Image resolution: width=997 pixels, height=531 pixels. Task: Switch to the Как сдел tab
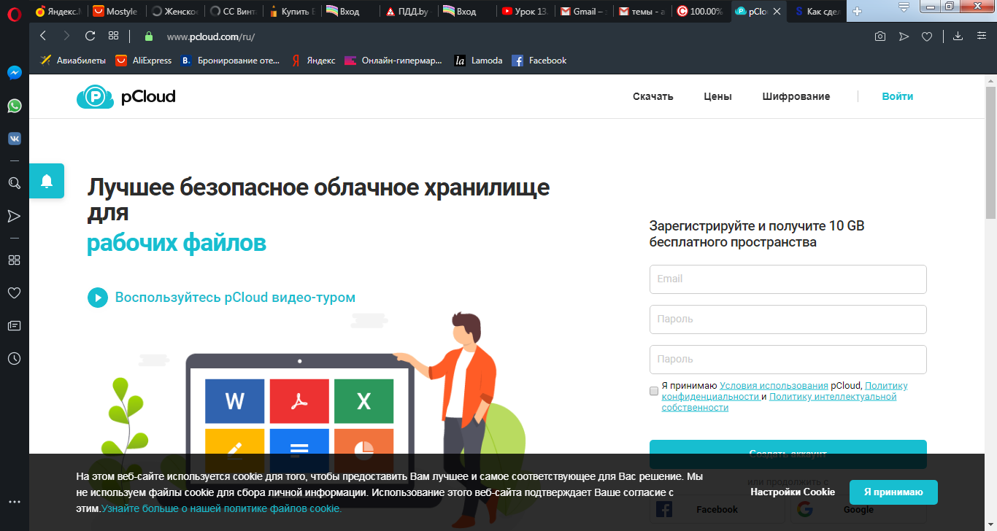817,11
